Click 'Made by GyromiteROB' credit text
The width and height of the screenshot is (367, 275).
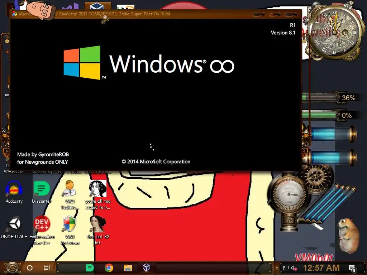pos(43,154)
